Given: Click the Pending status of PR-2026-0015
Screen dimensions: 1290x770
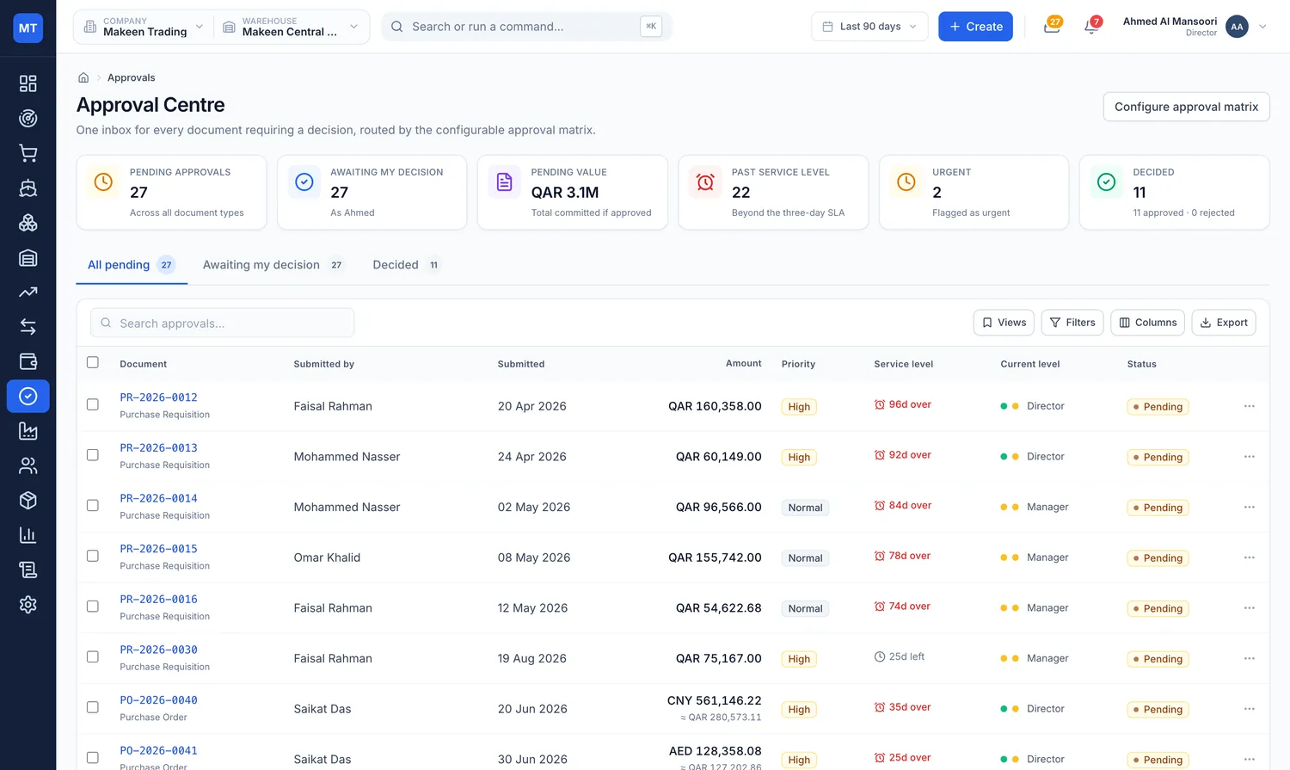Looking at the screenshot, I should 1158,557.
